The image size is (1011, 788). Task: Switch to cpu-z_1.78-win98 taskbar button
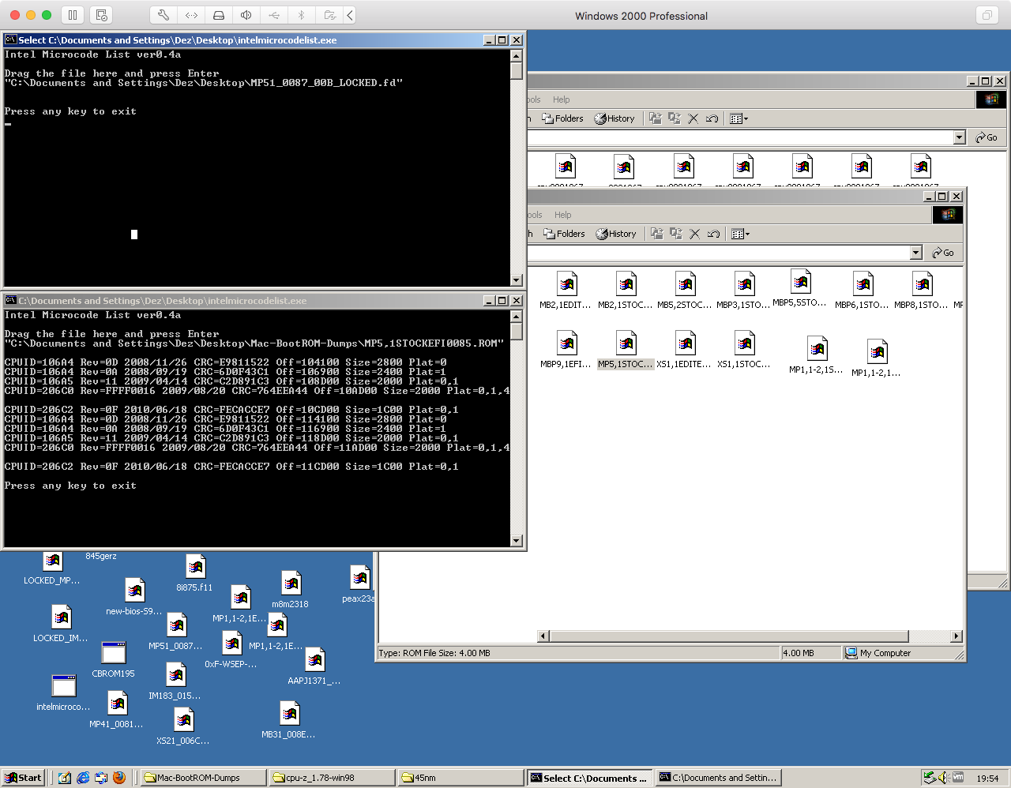pyautogui.click(x=332, y=778)
